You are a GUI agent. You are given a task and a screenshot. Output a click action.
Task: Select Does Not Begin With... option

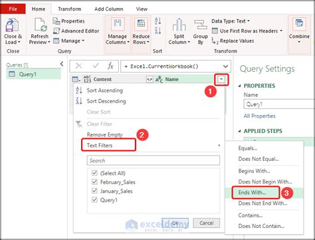tap(265, 181)
